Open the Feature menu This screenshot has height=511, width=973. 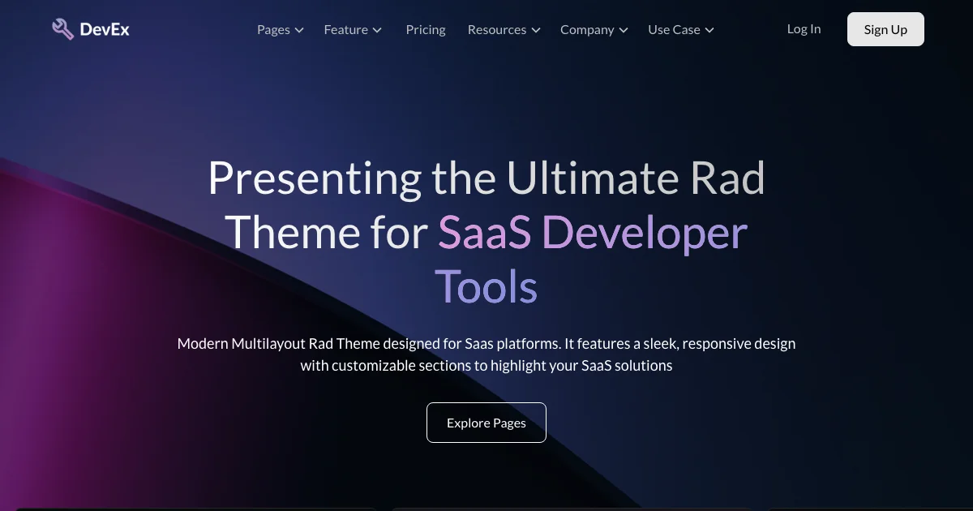click(353, 29)
